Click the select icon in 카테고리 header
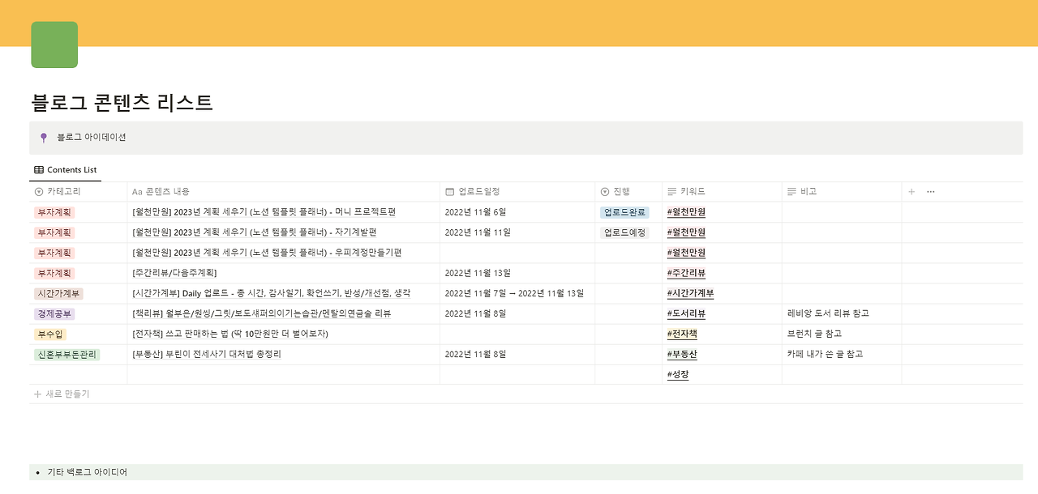The width and height of the screenshot is (1038, 494). point(39,192)
